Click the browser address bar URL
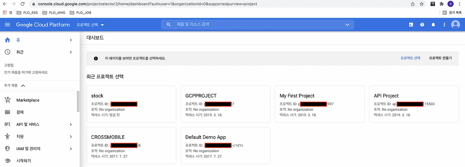The height and width of the screenshot is (167, 465). coord(147,4)
